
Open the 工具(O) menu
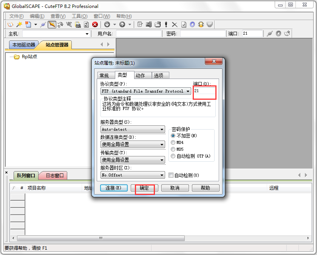(x=79, y=16)
